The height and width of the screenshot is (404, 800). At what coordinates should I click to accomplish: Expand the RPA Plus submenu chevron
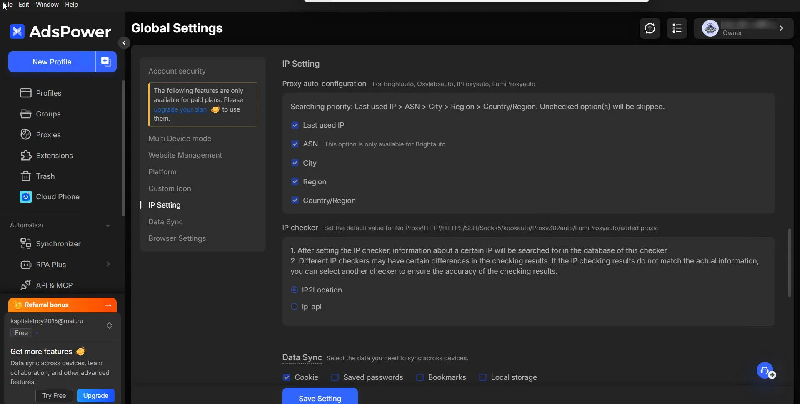(108, 264)
